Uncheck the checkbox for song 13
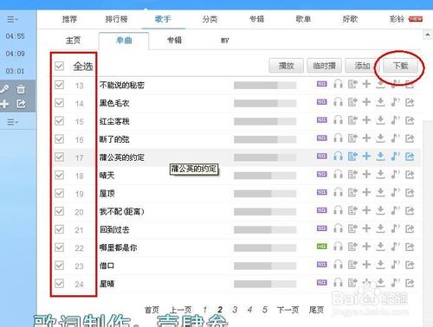This screenshot has width=433, height=327. click(x=59, y=85)
